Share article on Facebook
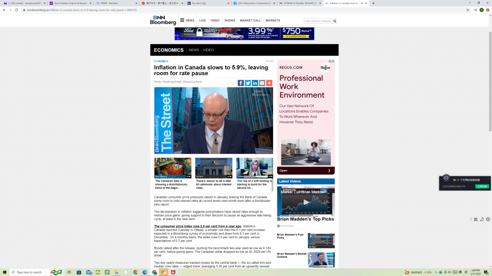Screen dimensions: 492x276 (x=241, y=83)
